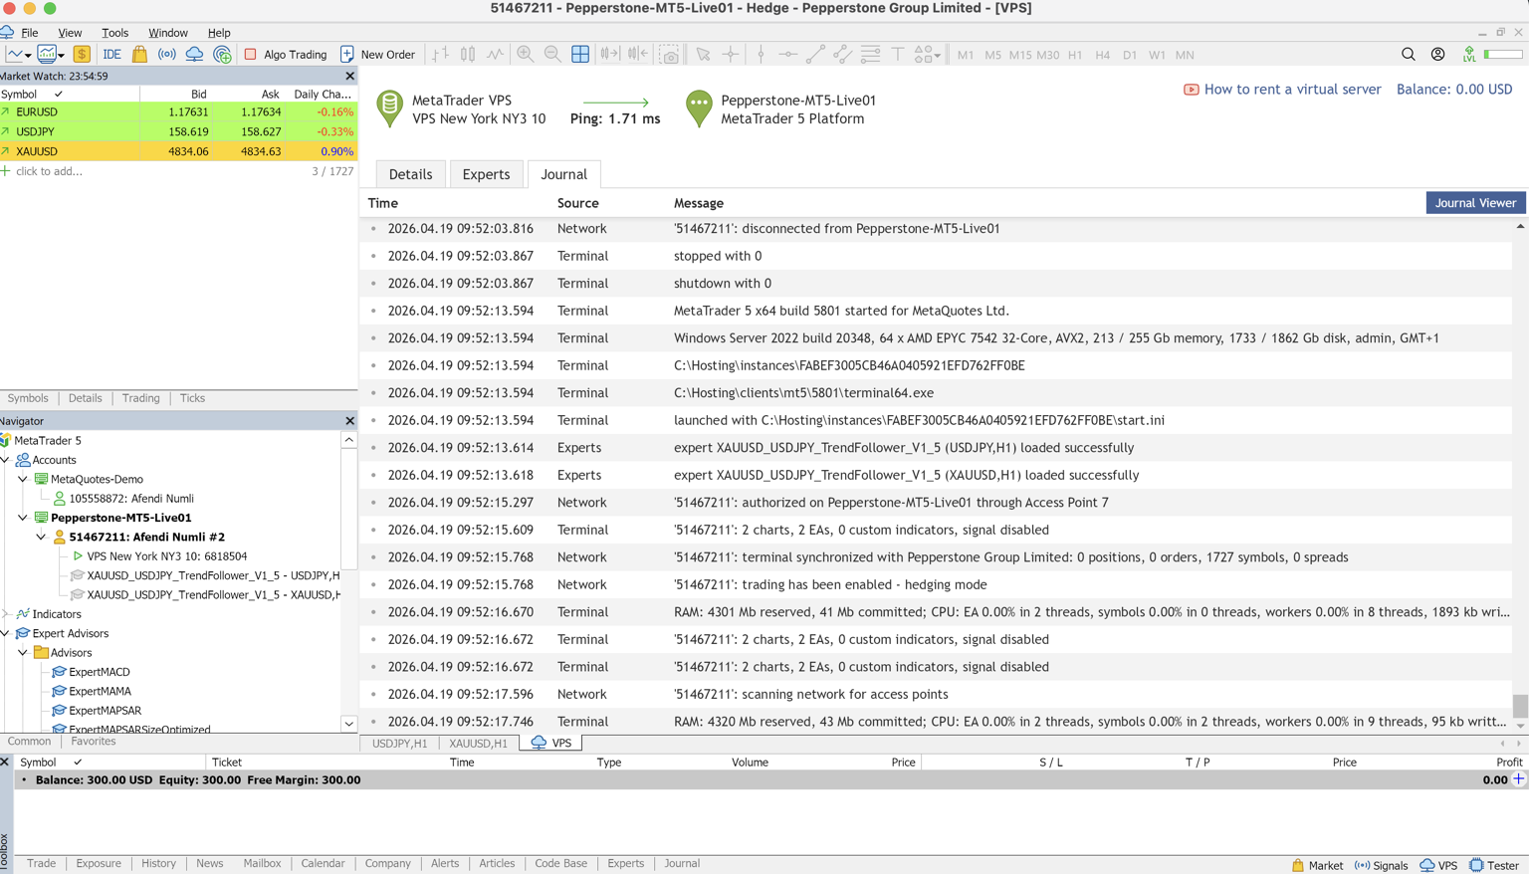Click New Order button
The width and height of the screenshot is (1529, 874).
[x=378, y=55]
